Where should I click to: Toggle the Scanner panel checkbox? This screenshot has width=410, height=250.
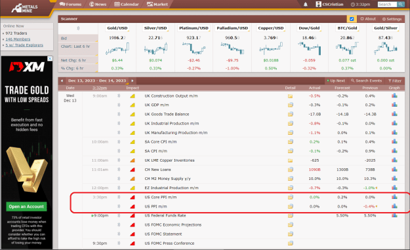click(352, 19)
